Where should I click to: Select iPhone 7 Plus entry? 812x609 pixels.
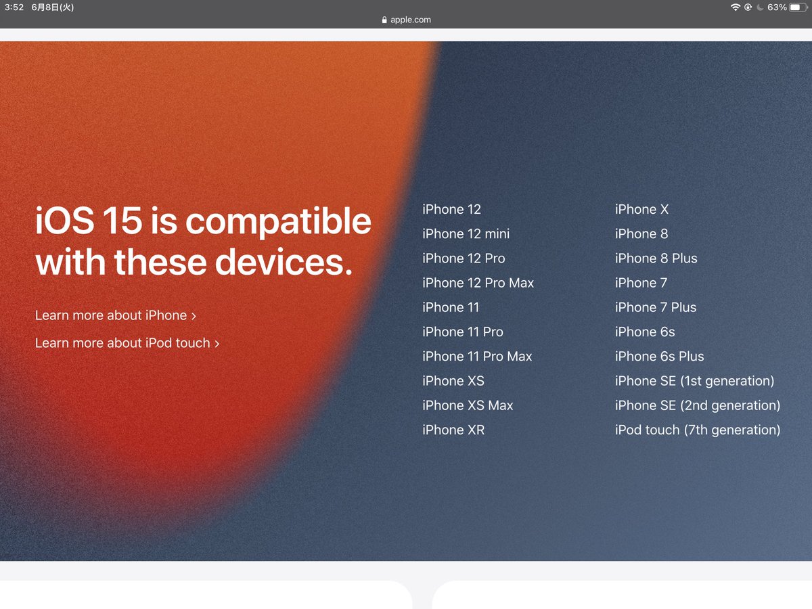656,307
